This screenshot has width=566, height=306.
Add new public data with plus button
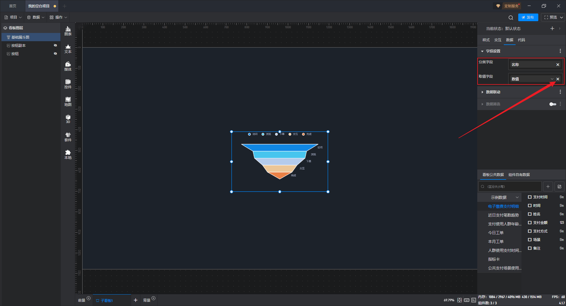548,187
